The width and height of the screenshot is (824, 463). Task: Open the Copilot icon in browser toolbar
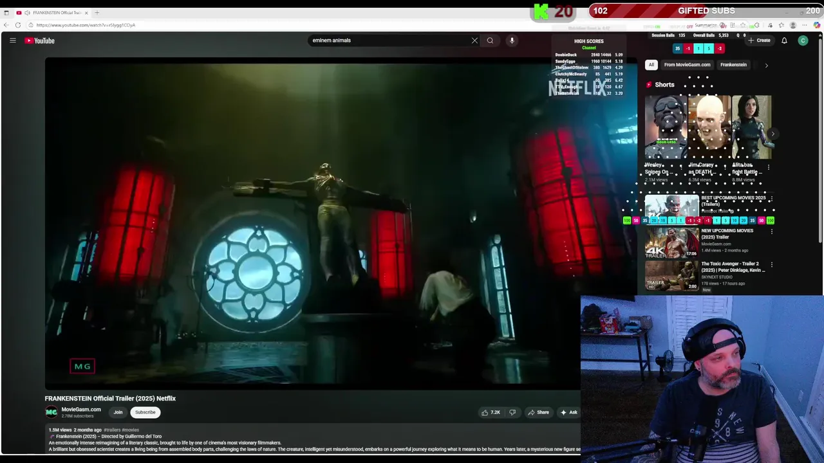(817, 25)
